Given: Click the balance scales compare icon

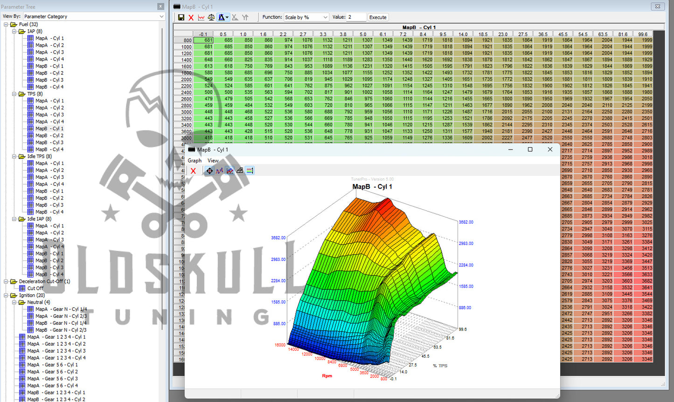Looking at the screenshot, I should click(211, 17).
